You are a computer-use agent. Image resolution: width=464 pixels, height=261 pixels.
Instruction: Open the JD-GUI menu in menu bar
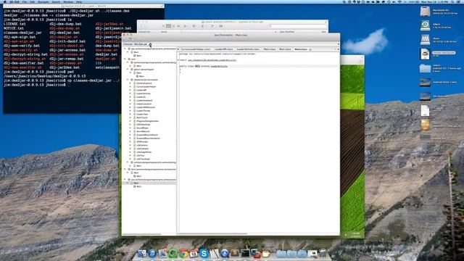14,1
